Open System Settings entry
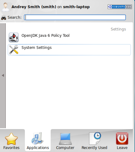This screenshot has width=135, height=152. click(x=69, y=50)
